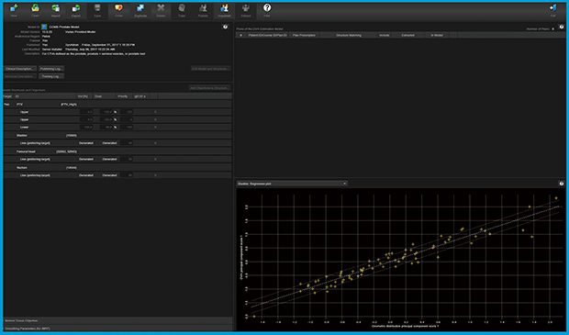Open the Clinical Description button
The height and width of the screenshot is (335, 569).
20,69
